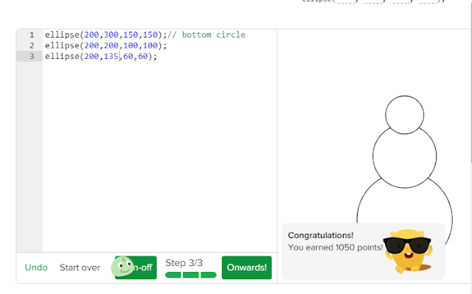
Task: Click Start over
Action: [x=80, y=267]
